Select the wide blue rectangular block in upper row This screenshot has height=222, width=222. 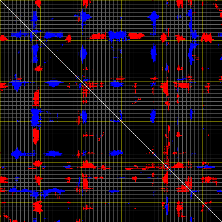pyautogui.click(x=117, y=35)
